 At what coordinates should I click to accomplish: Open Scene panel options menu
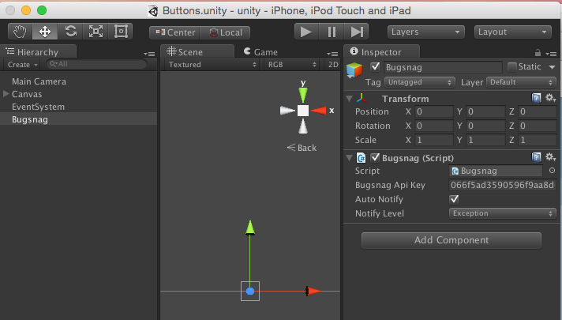point(332,54)
